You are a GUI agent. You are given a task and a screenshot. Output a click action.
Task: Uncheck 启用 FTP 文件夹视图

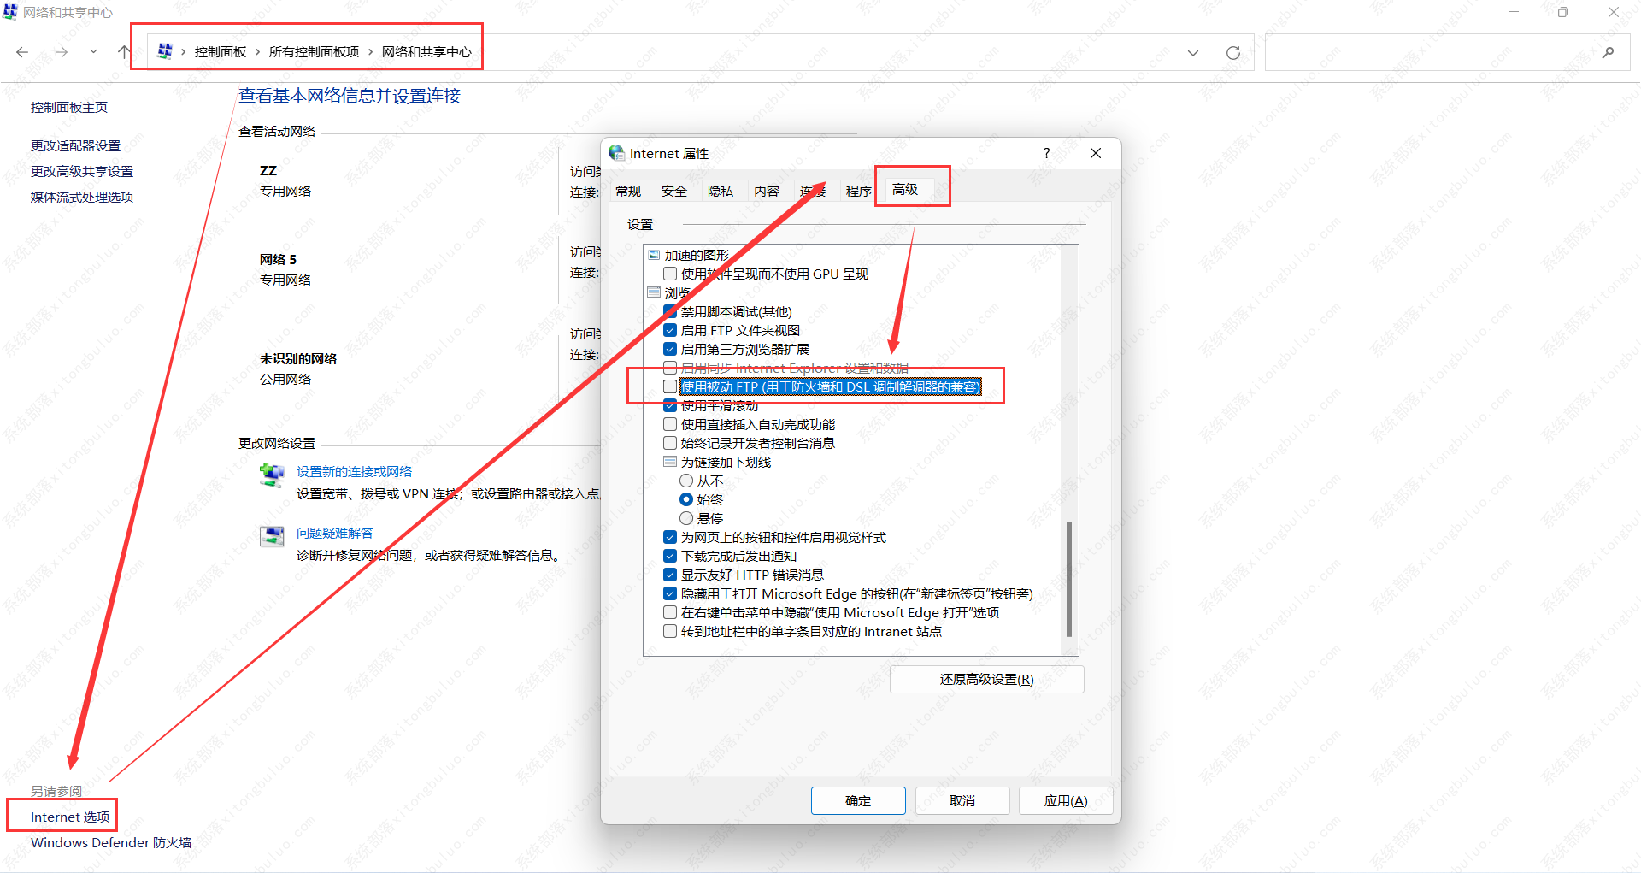670,330
